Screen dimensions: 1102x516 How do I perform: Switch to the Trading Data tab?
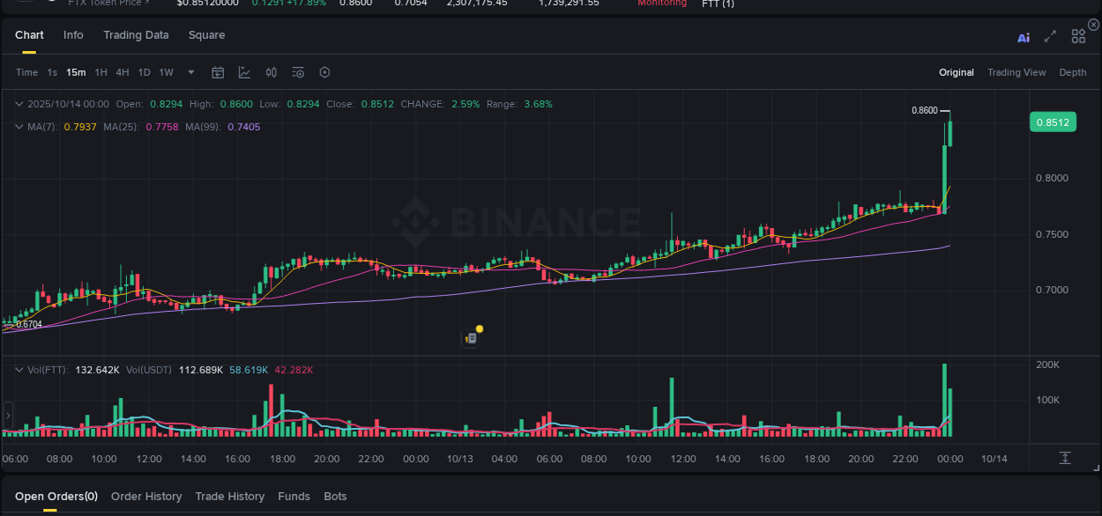136,35
